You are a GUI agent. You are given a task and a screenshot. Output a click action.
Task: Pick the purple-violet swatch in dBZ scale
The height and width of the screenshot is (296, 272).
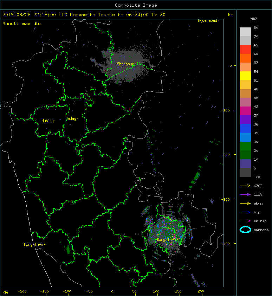245,120
